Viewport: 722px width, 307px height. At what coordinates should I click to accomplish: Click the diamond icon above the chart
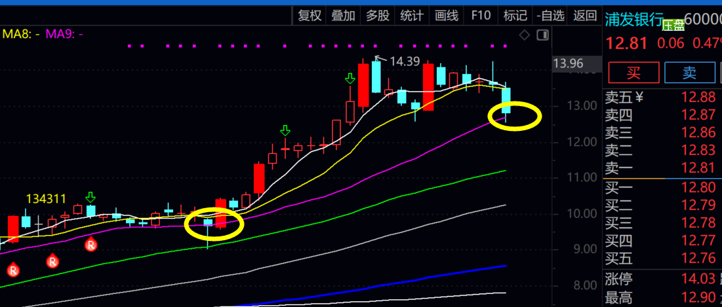pyautogui.click(x=524, y=35)
